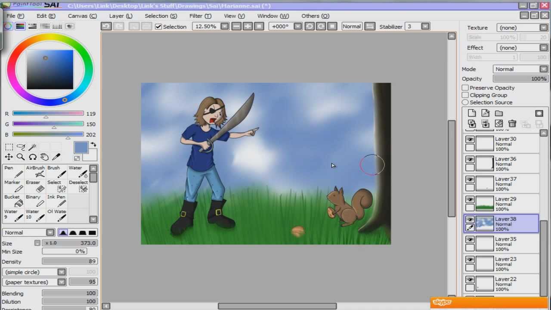Click the undo arrow in toolbar

106,26
